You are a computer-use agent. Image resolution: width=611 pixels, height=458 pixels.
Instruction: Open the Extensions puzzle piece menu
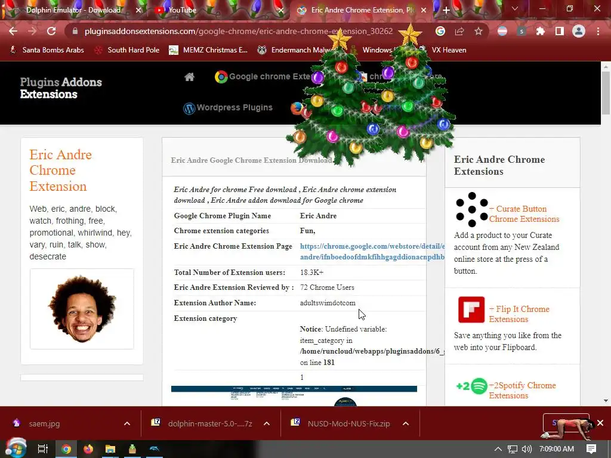pyautogui.click(x=541, y=31)
